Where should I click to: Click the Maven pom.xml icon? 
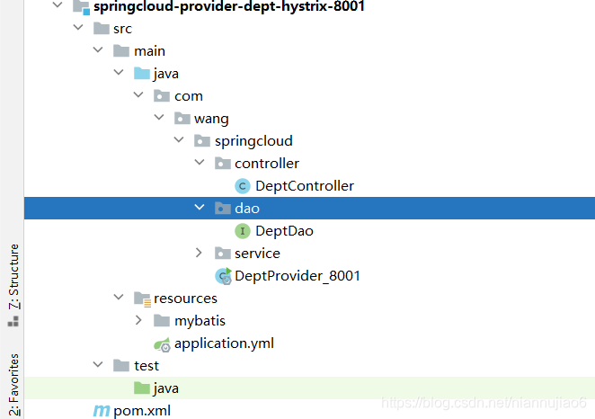point(102,410)
